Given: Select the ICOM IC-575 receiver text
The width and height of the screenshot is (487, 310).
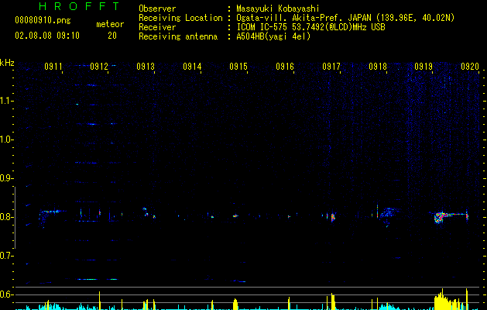Looking at the screenshot, I should click(310, 27).
